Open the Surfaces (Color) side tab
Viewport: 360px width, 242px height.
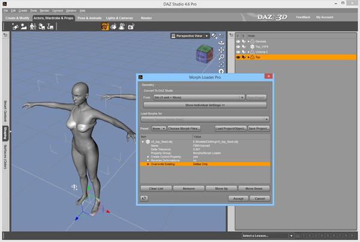coord(5,157)
